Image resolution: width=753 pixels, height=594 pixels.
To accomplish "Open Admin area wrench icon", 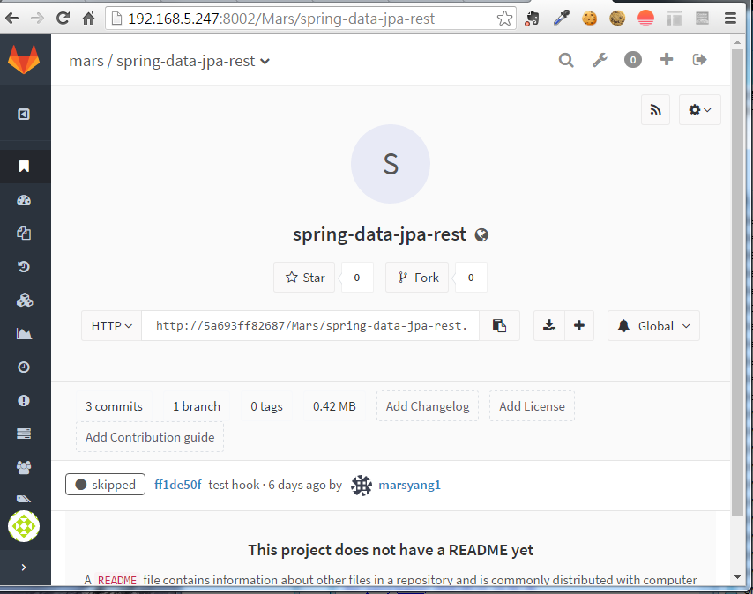I will pos(600,60).
